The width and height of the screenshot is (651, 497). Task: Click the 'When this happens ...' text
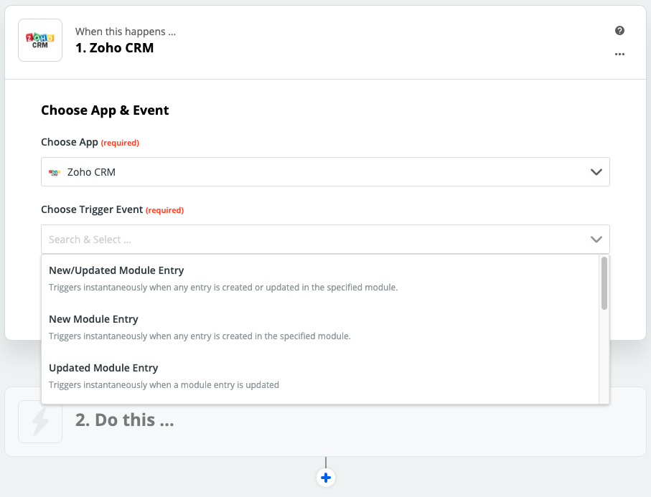pos(126,32)
